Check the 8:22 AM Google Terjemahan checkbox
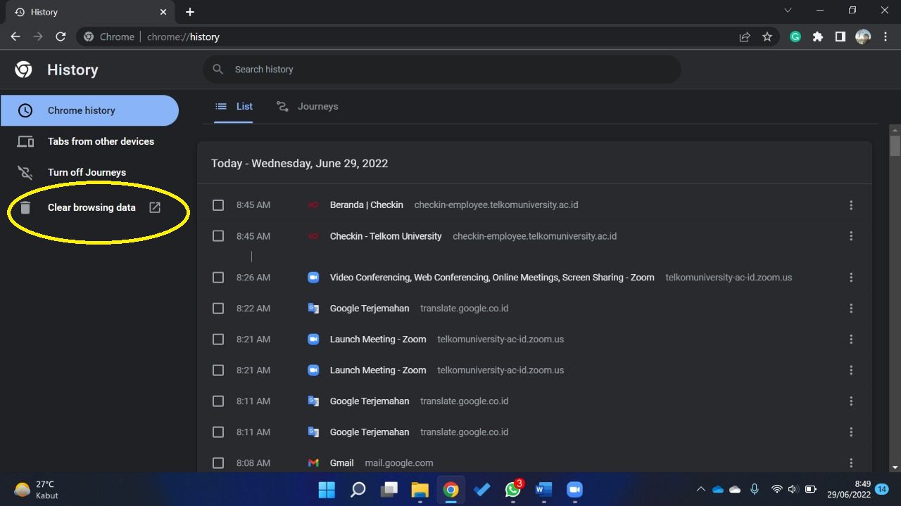Screen dimensions: 901x506 (218, 309)
